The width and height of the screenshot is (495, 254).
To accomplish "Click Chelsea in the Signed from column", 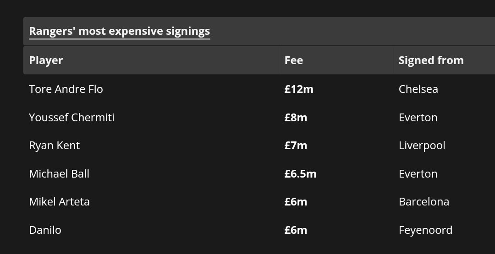I will 418,89.
